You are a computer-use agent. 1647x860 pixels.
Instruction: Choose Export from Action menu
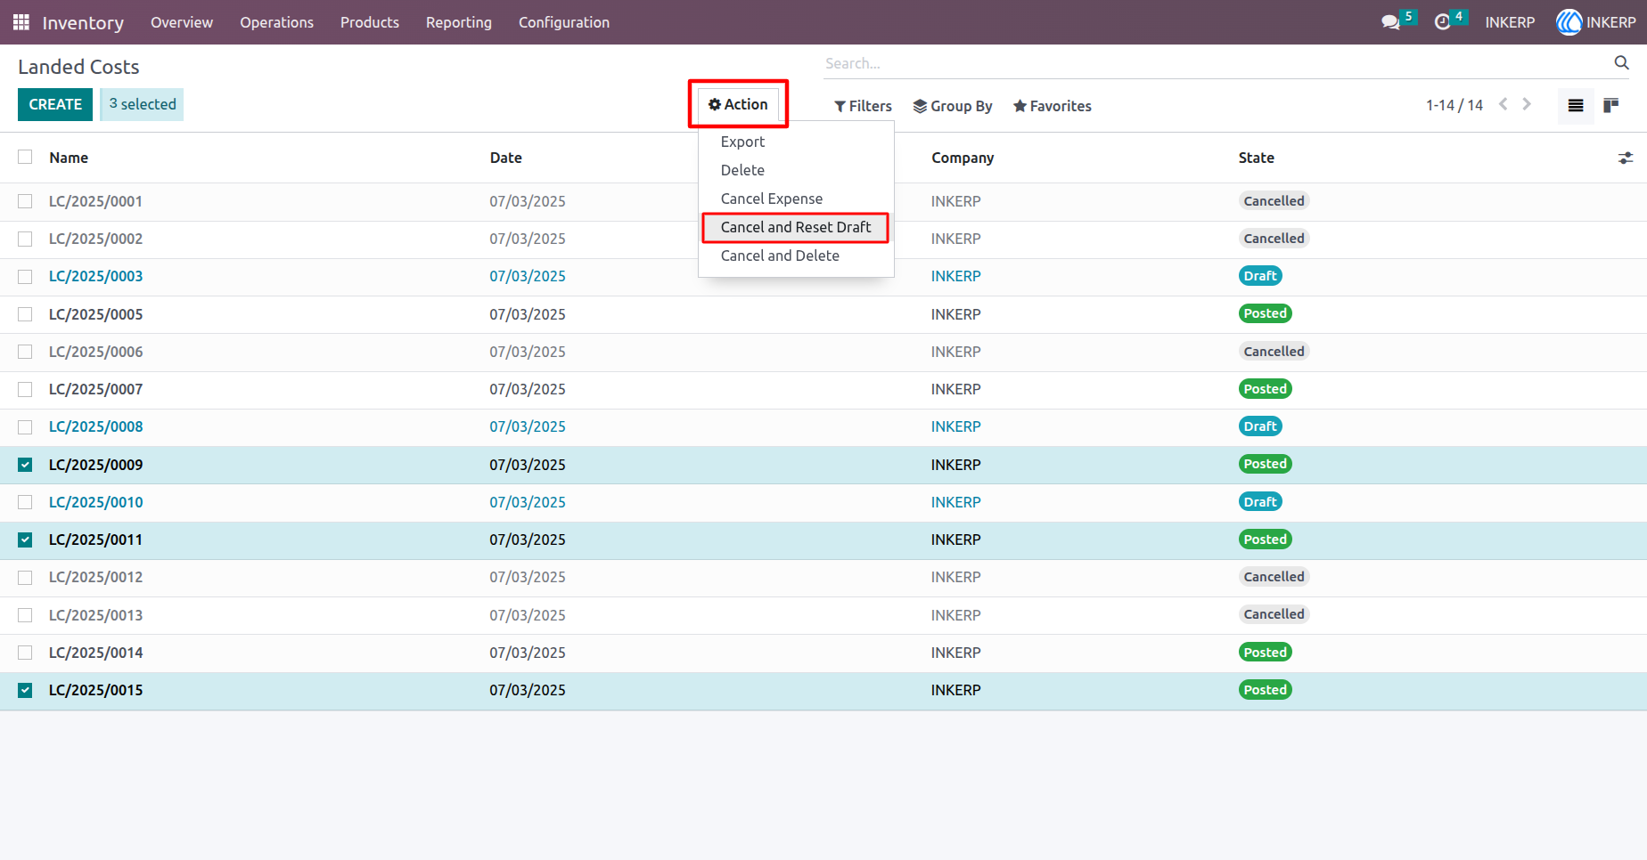point(796,142)
